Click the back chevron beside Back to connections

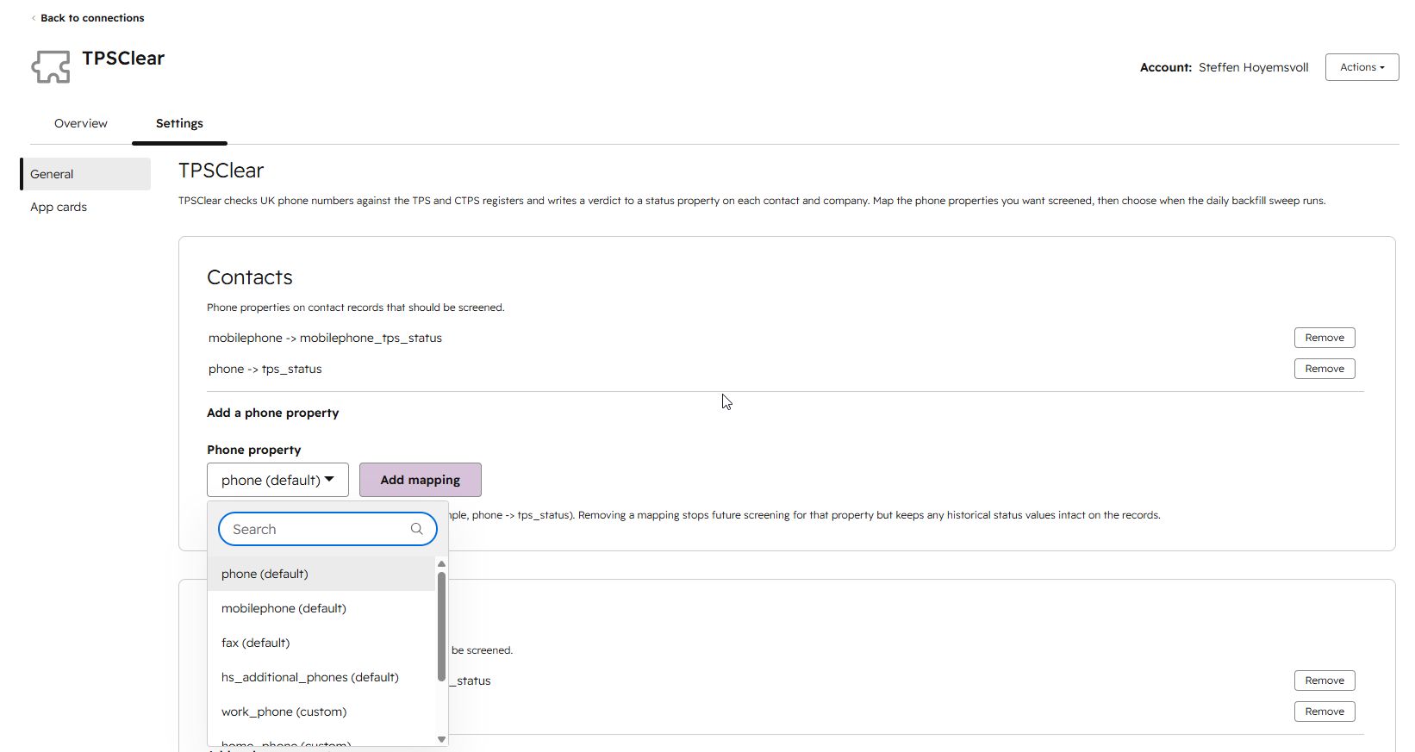(x=34, y=18)
